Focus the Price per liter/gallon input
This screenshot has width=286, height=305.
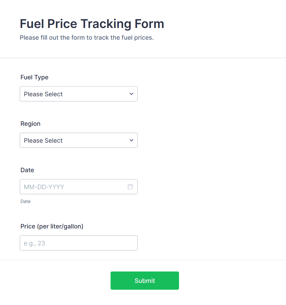coord(78,243)
